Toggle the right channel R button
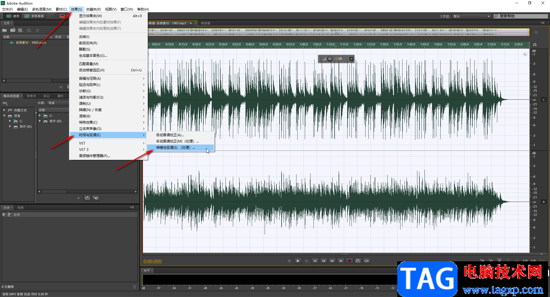 coord(544,202)
